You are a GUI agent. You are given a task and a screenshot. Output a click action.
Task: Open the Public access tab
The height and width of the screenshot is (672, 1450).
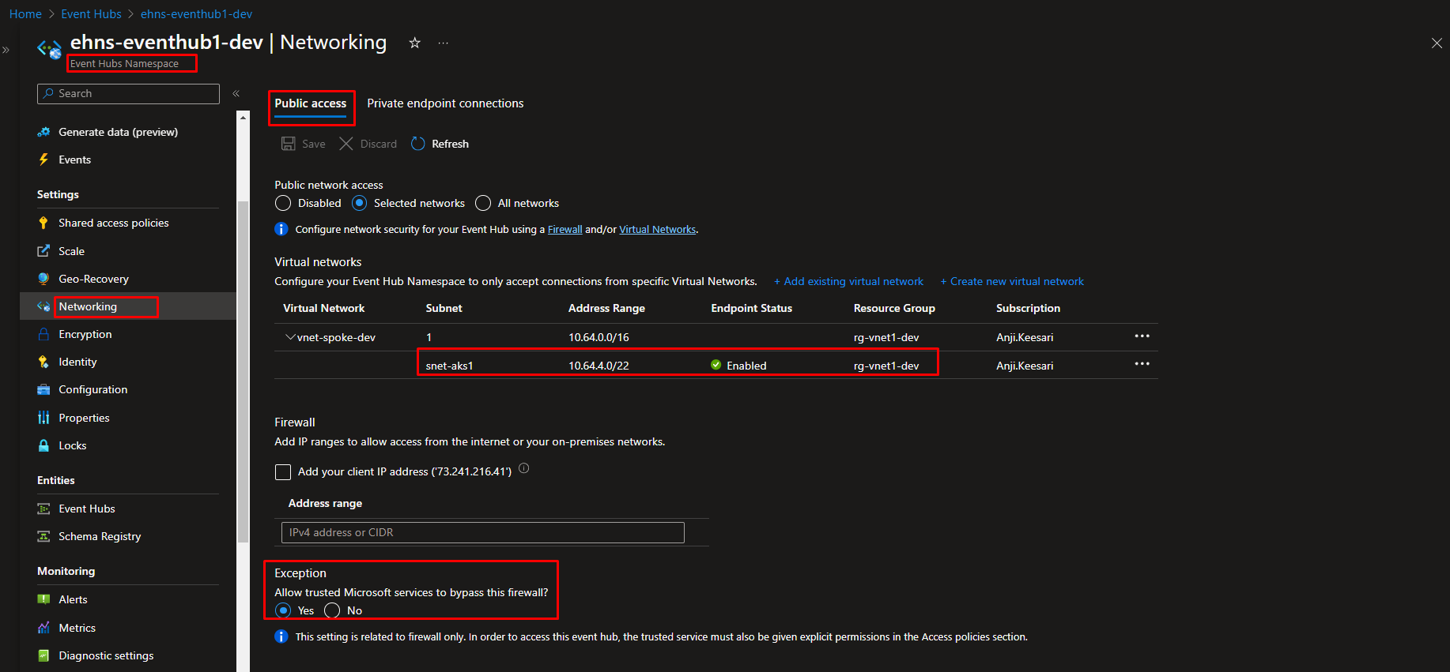point(311,103)
